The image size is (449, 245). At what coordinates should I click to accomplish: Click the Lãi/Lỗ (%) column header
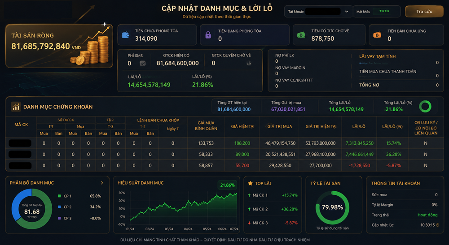pyautogui.click(x=392, y=126)
